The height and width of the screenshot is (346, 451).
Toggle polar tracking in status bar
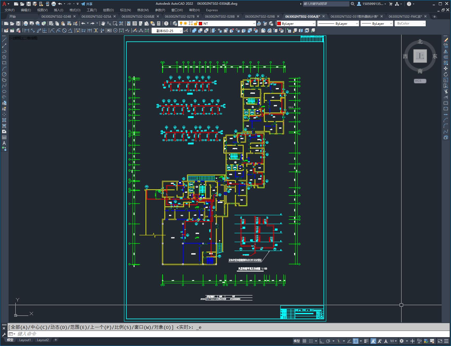(x=328, y=341)
